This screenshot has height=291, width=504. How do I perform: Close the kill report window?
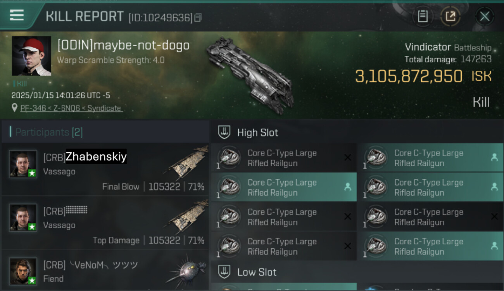(485, 16)
